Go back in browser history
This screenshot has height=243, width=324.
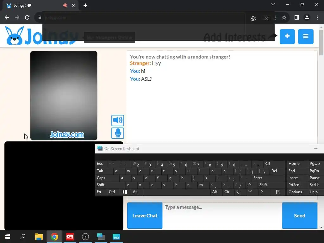pos(7,18)
